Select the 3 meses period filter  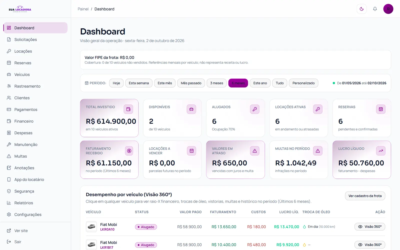pyautogui.click(x=217, y=83)
